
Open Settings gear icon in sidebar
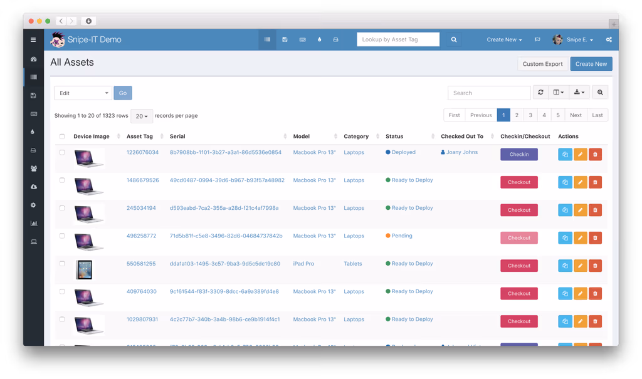tap(33, 205)
